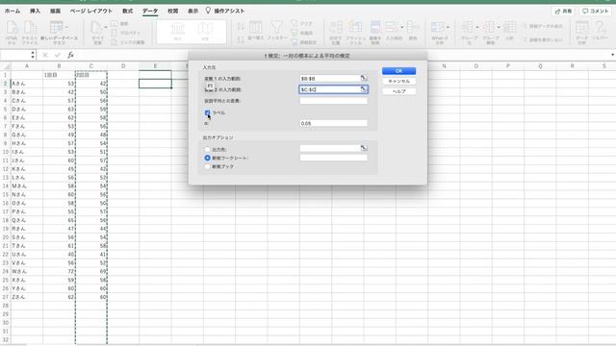Select cell containing Aさん

click(x=27, y=84)
